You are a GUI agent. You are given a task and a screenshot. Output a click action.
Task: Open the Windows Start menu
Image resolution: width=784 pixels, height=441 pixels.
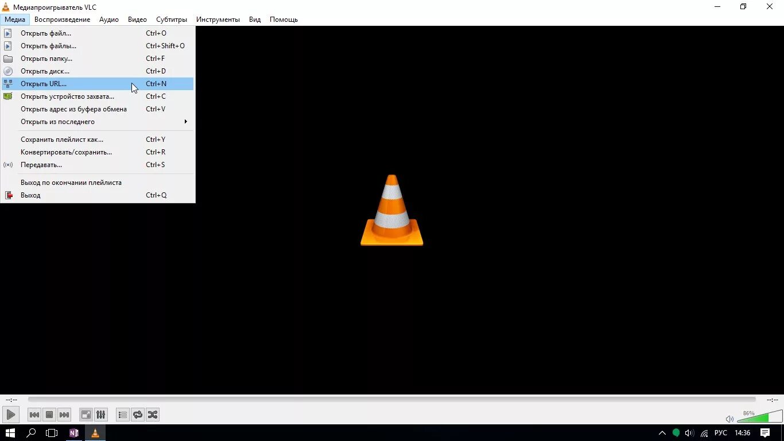[10, 433]
